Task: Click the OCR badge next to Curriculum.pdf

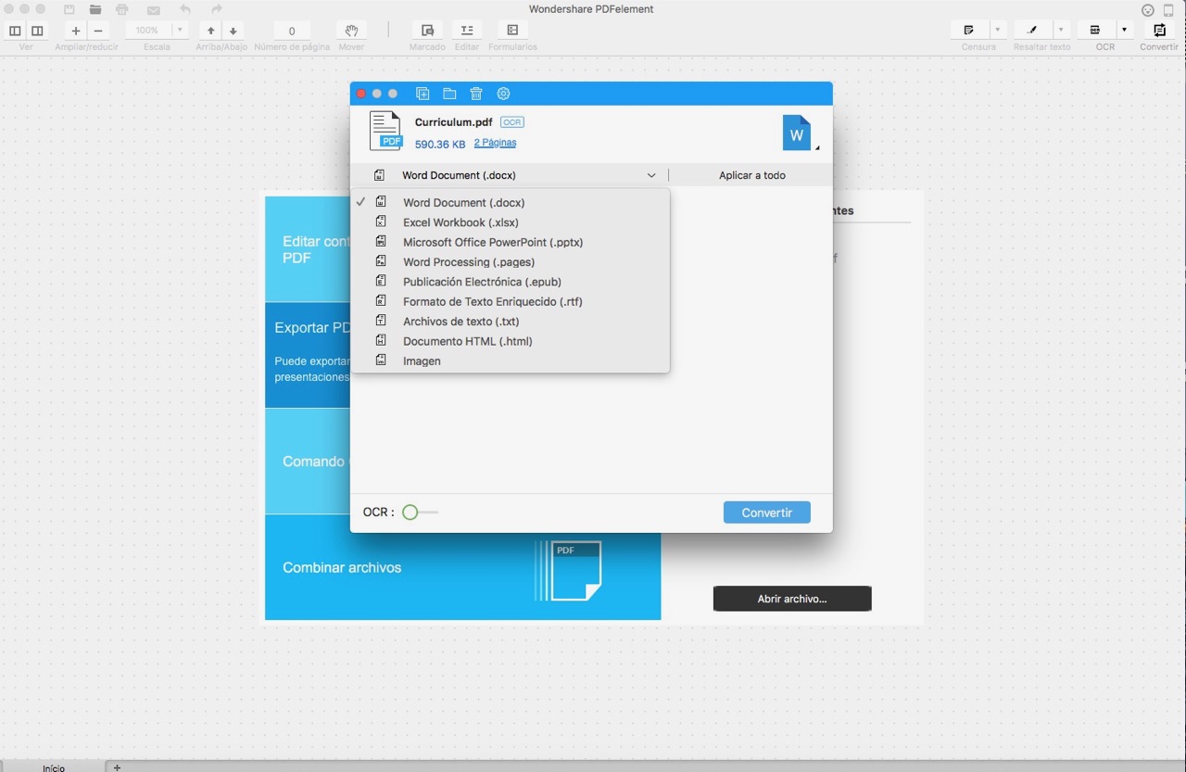Action: tap(512, 122)
